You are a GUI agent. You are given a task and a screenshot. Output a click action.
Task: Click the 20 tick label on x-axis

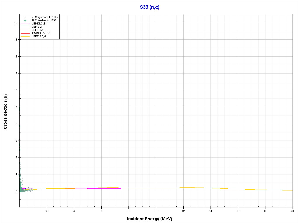[x=292, y=211]
